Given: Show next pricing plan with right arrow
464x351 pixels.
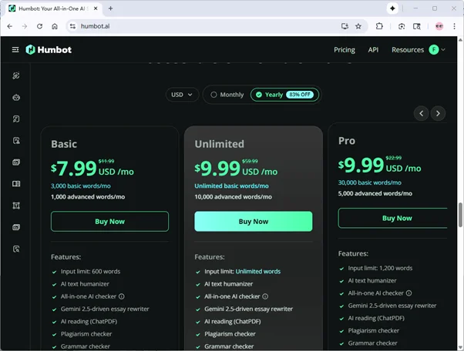Looking at the screenshot, I should pos(438,113).
